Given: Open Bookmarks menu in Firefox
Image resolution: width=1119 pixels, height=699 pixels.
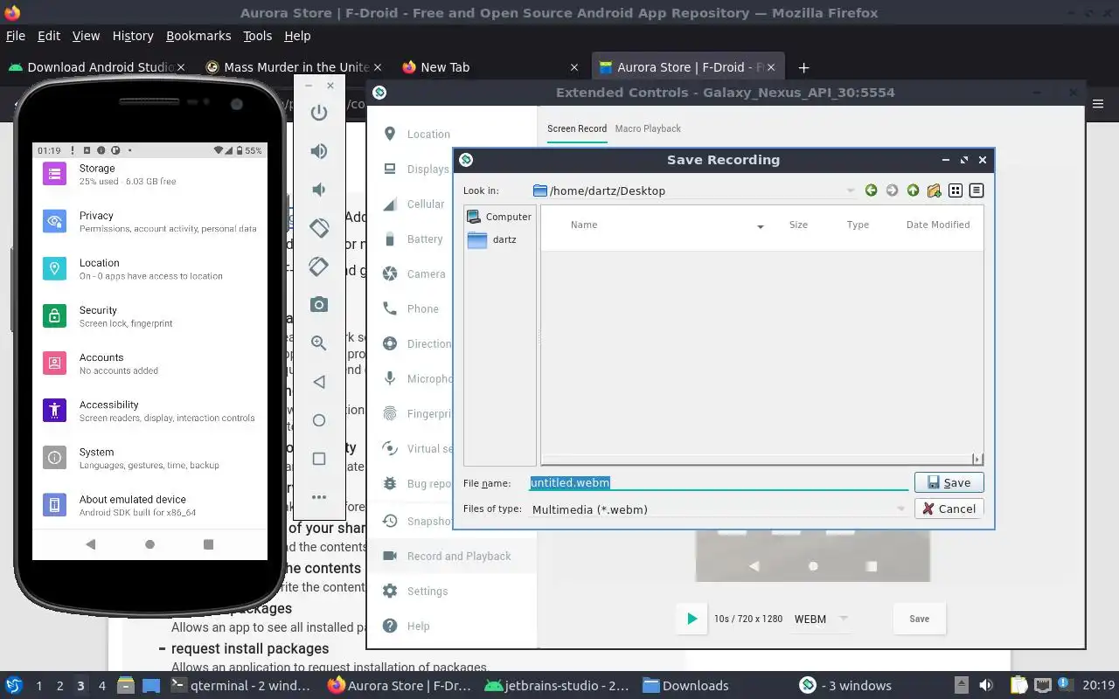Looking at the screenshot, I should pyautogui.click(x=198, y=36).
